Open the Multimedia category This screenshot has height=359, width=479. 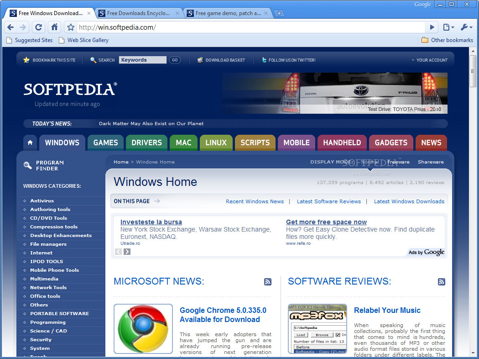point(44,279)
